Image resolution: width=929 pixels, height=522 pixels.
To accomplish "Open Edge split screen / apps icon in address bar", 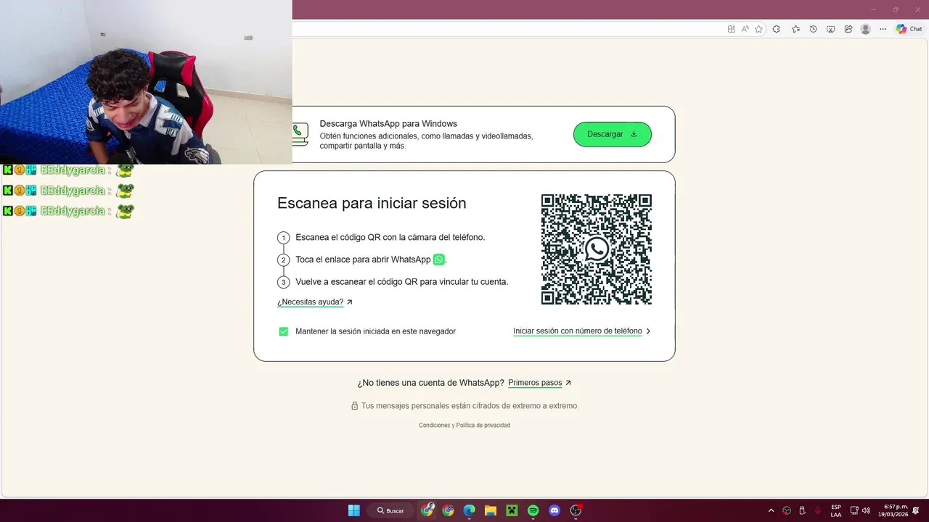I will [x=732, y=29].
